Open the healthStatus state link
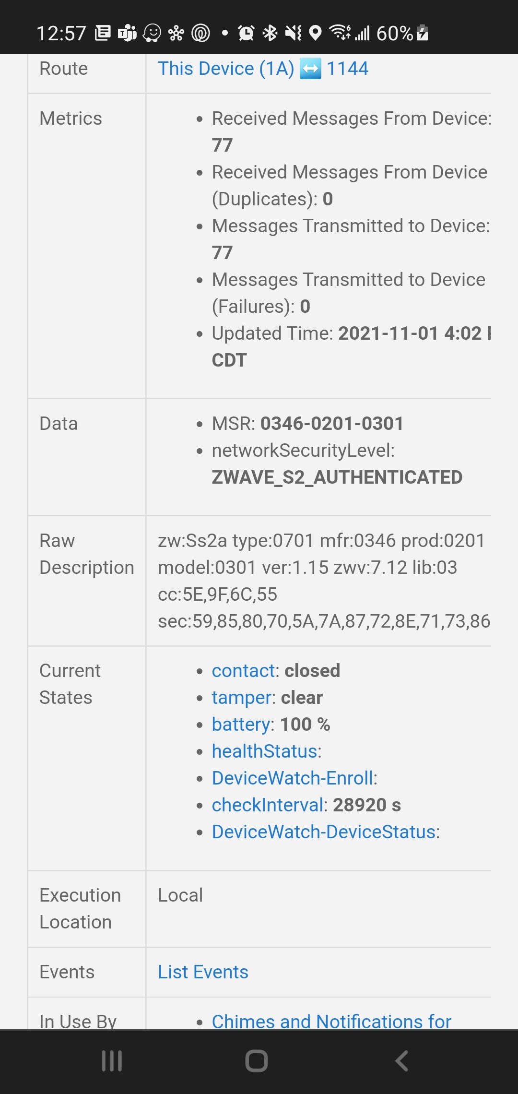The image size is (518, 1094). pyautogui.click(x=265, y=751)
